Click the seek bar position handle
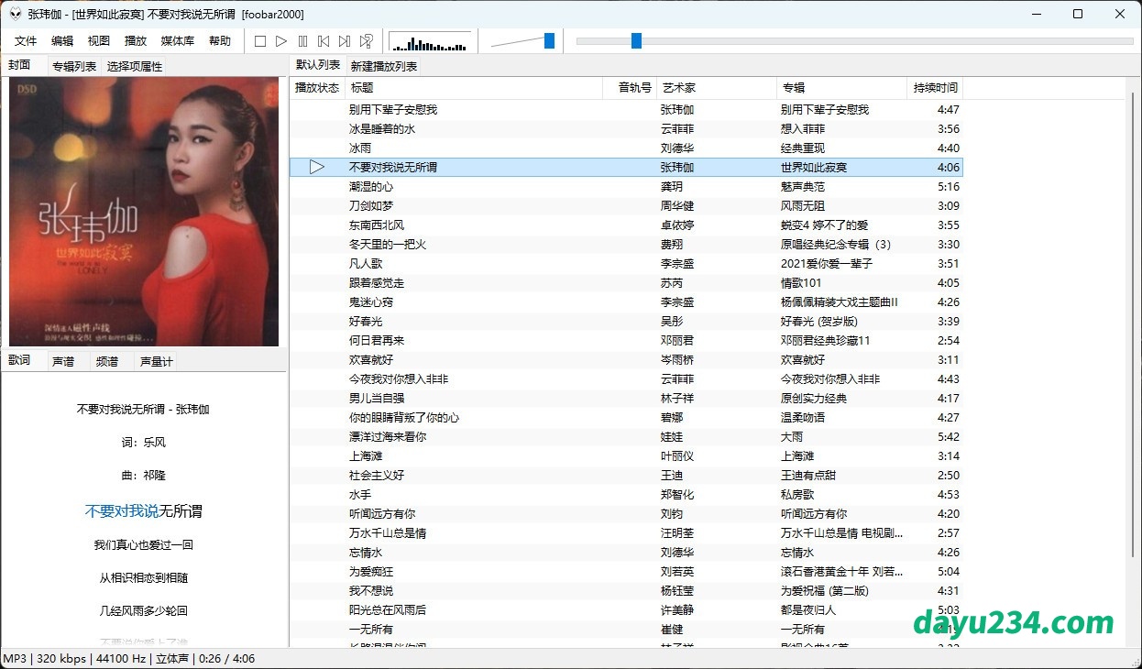 coord(636,40)
